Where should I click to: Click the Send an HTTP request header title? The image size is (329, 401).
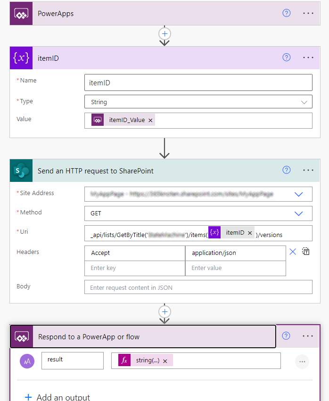95,171
